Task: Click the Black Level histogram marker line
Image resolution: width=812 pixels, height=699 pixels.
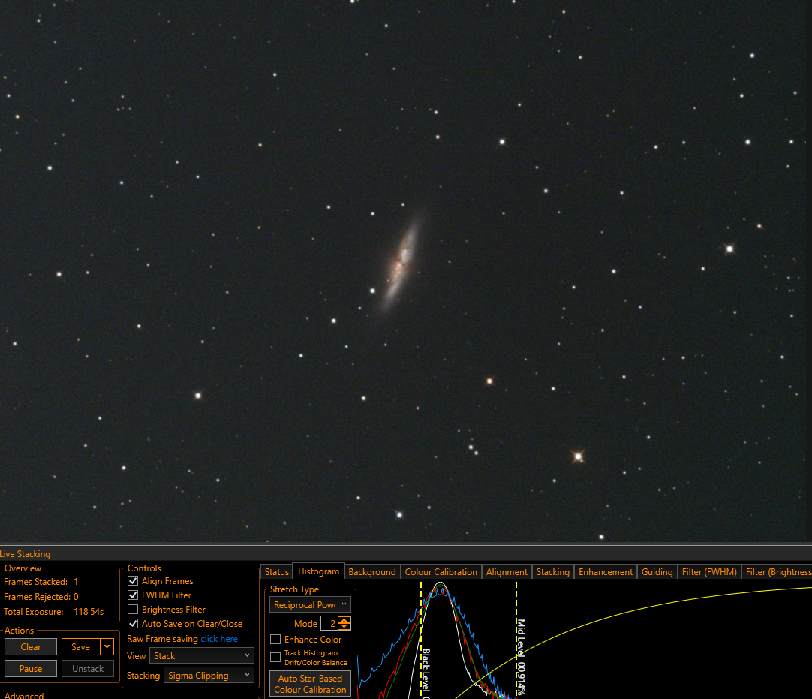Action: (x=421, y=640)
